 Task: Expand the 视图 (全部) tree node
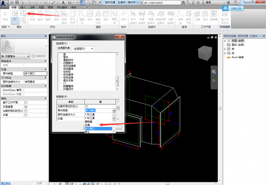coord(225,41)
